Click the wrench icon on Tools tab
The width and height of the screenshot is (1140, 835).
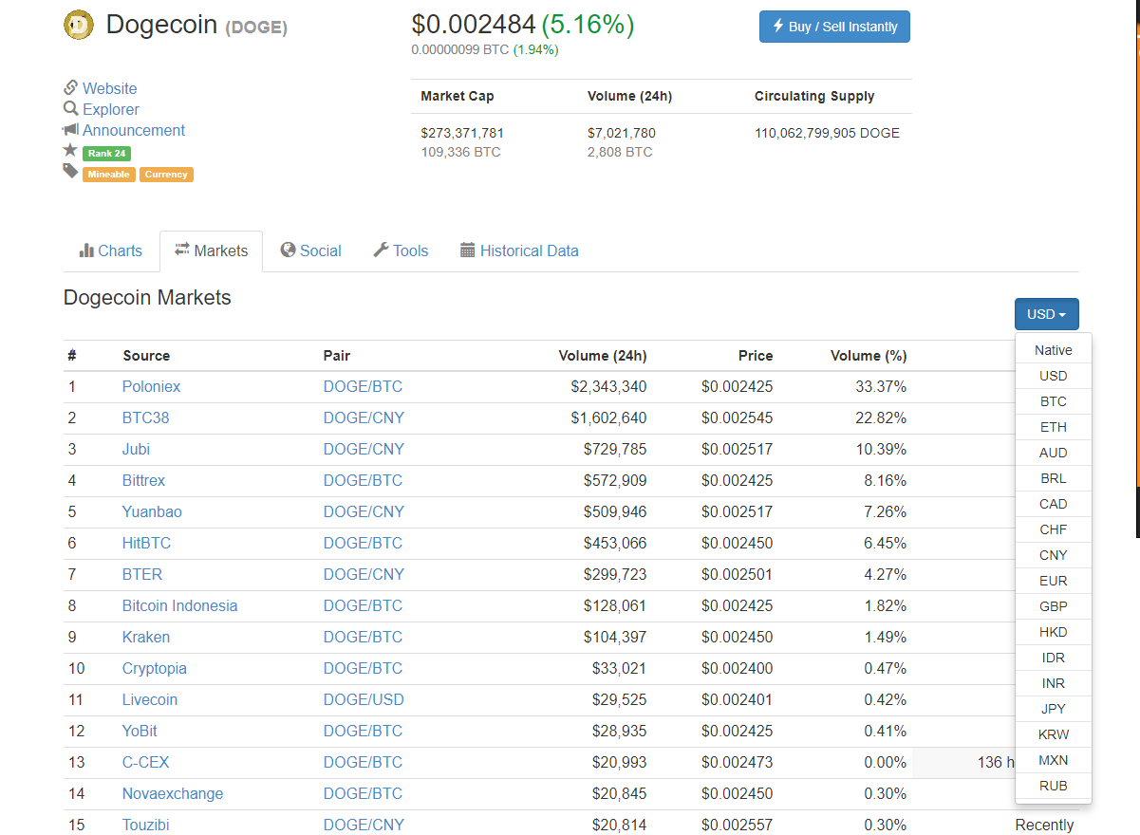[x=381, y=250]
